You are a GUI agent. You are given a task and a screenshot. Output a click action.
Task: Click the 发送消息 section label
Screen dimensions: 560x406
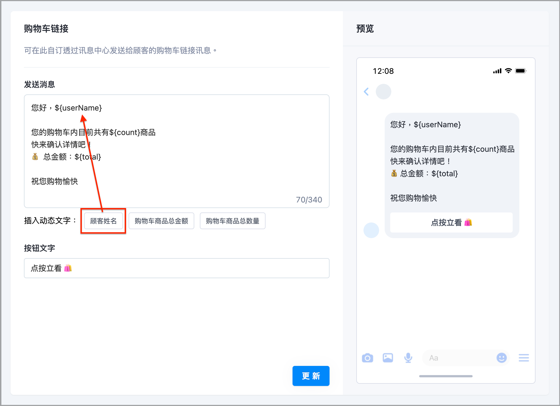pos(40,84)
